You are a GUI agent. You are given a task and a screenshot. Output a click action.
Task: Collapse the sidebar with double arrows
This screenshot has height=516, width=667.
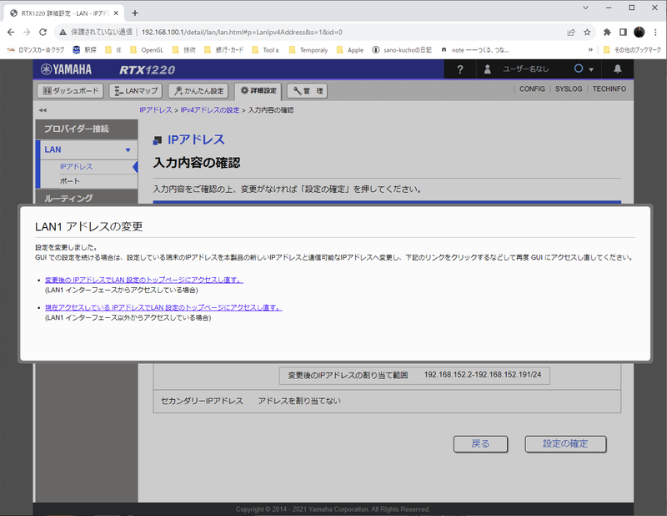[43, 110]
